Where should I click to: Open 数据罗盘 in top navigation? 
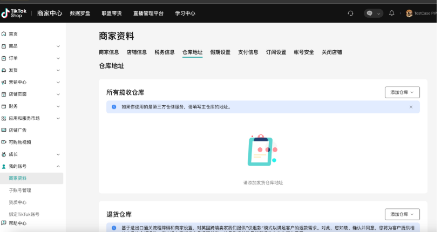tap(80, 13)
